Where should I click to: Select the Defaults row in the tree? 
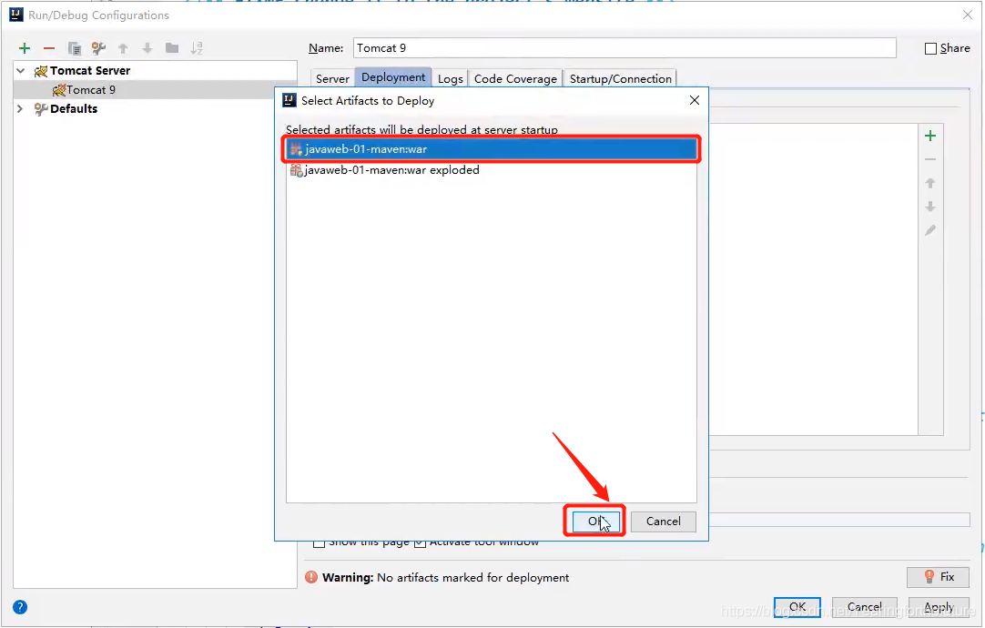click(x=155, y=108)
